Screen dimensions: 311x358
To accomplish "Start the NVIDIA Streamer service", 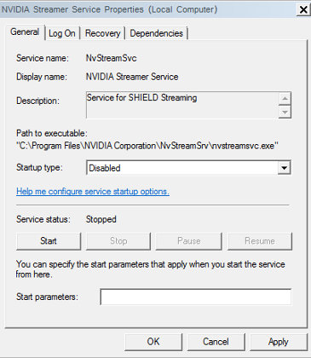I will [x=49, y=241].
